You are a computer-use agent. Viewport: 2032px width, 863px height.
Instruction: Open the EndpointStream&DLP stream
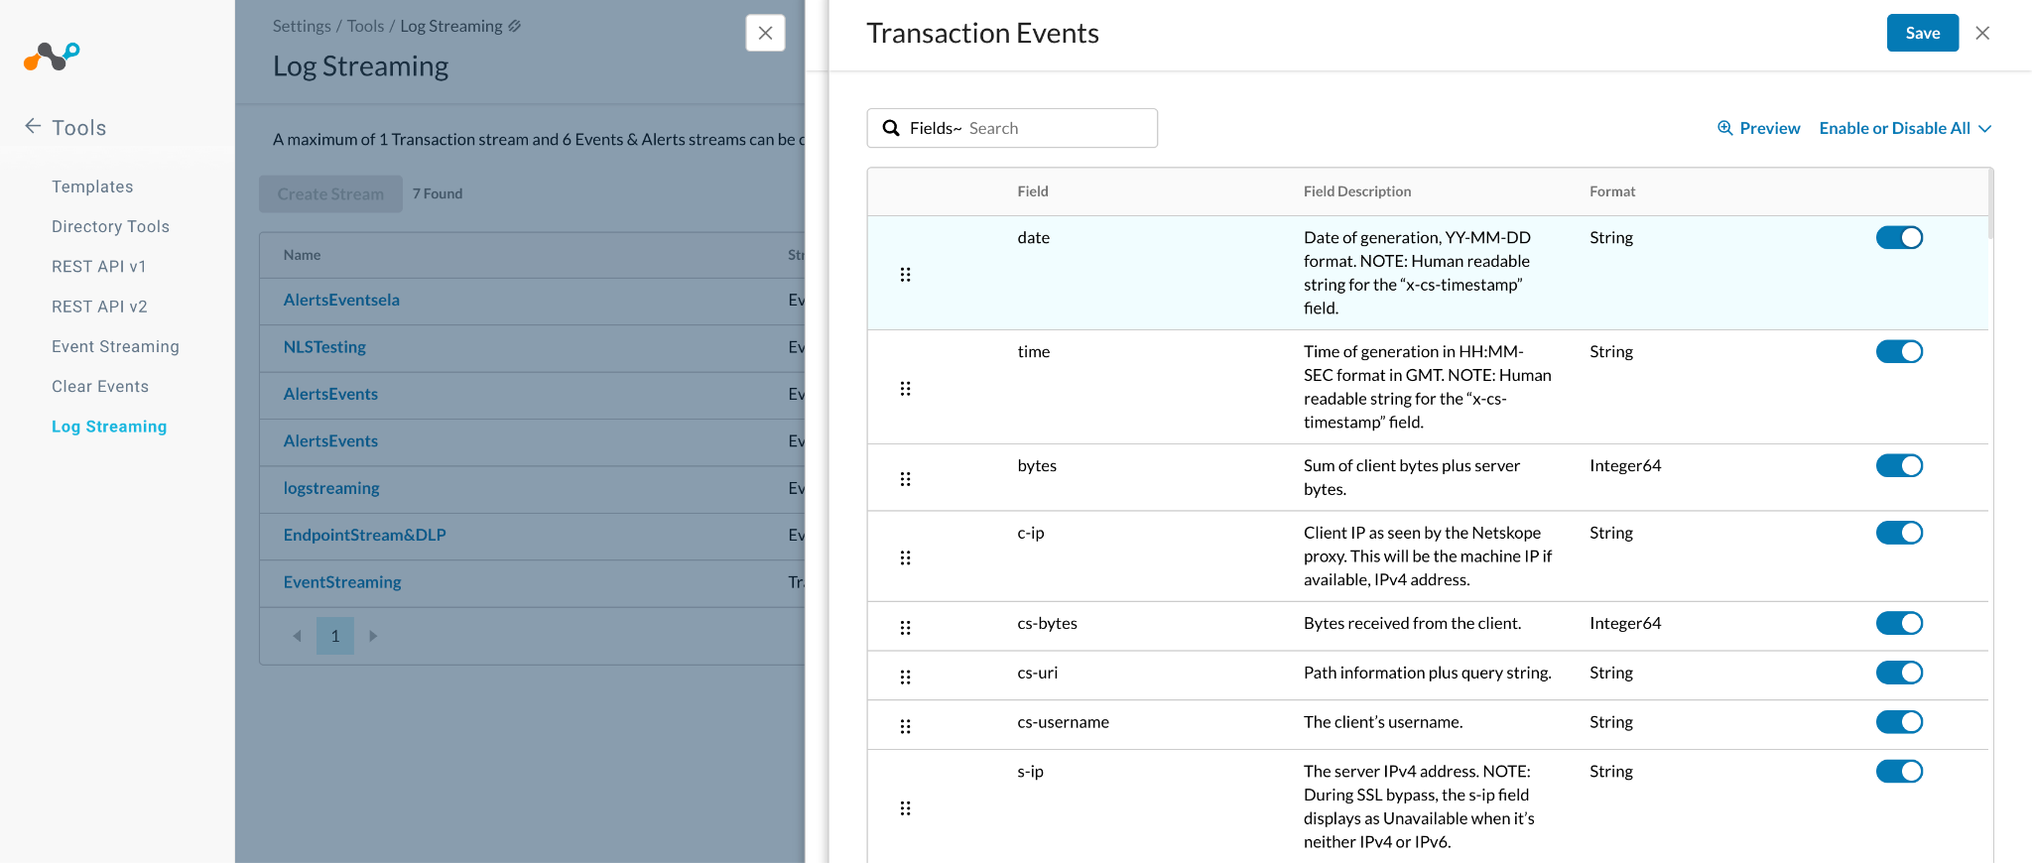(364, 535)
